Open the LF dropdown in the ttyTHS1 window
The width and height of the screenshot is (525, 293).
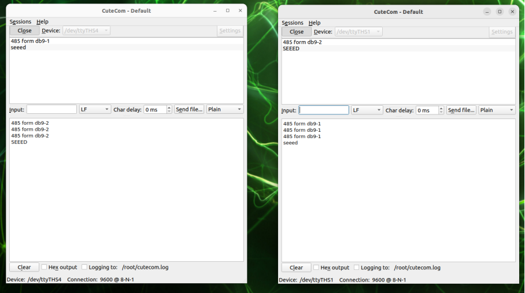[x=367, y=110]
